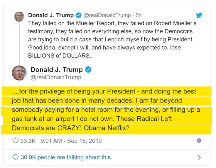The height and width of the screenshot is (168, 216).
Task: Click verified badge beside the large profile name
Action: (88, 70)
